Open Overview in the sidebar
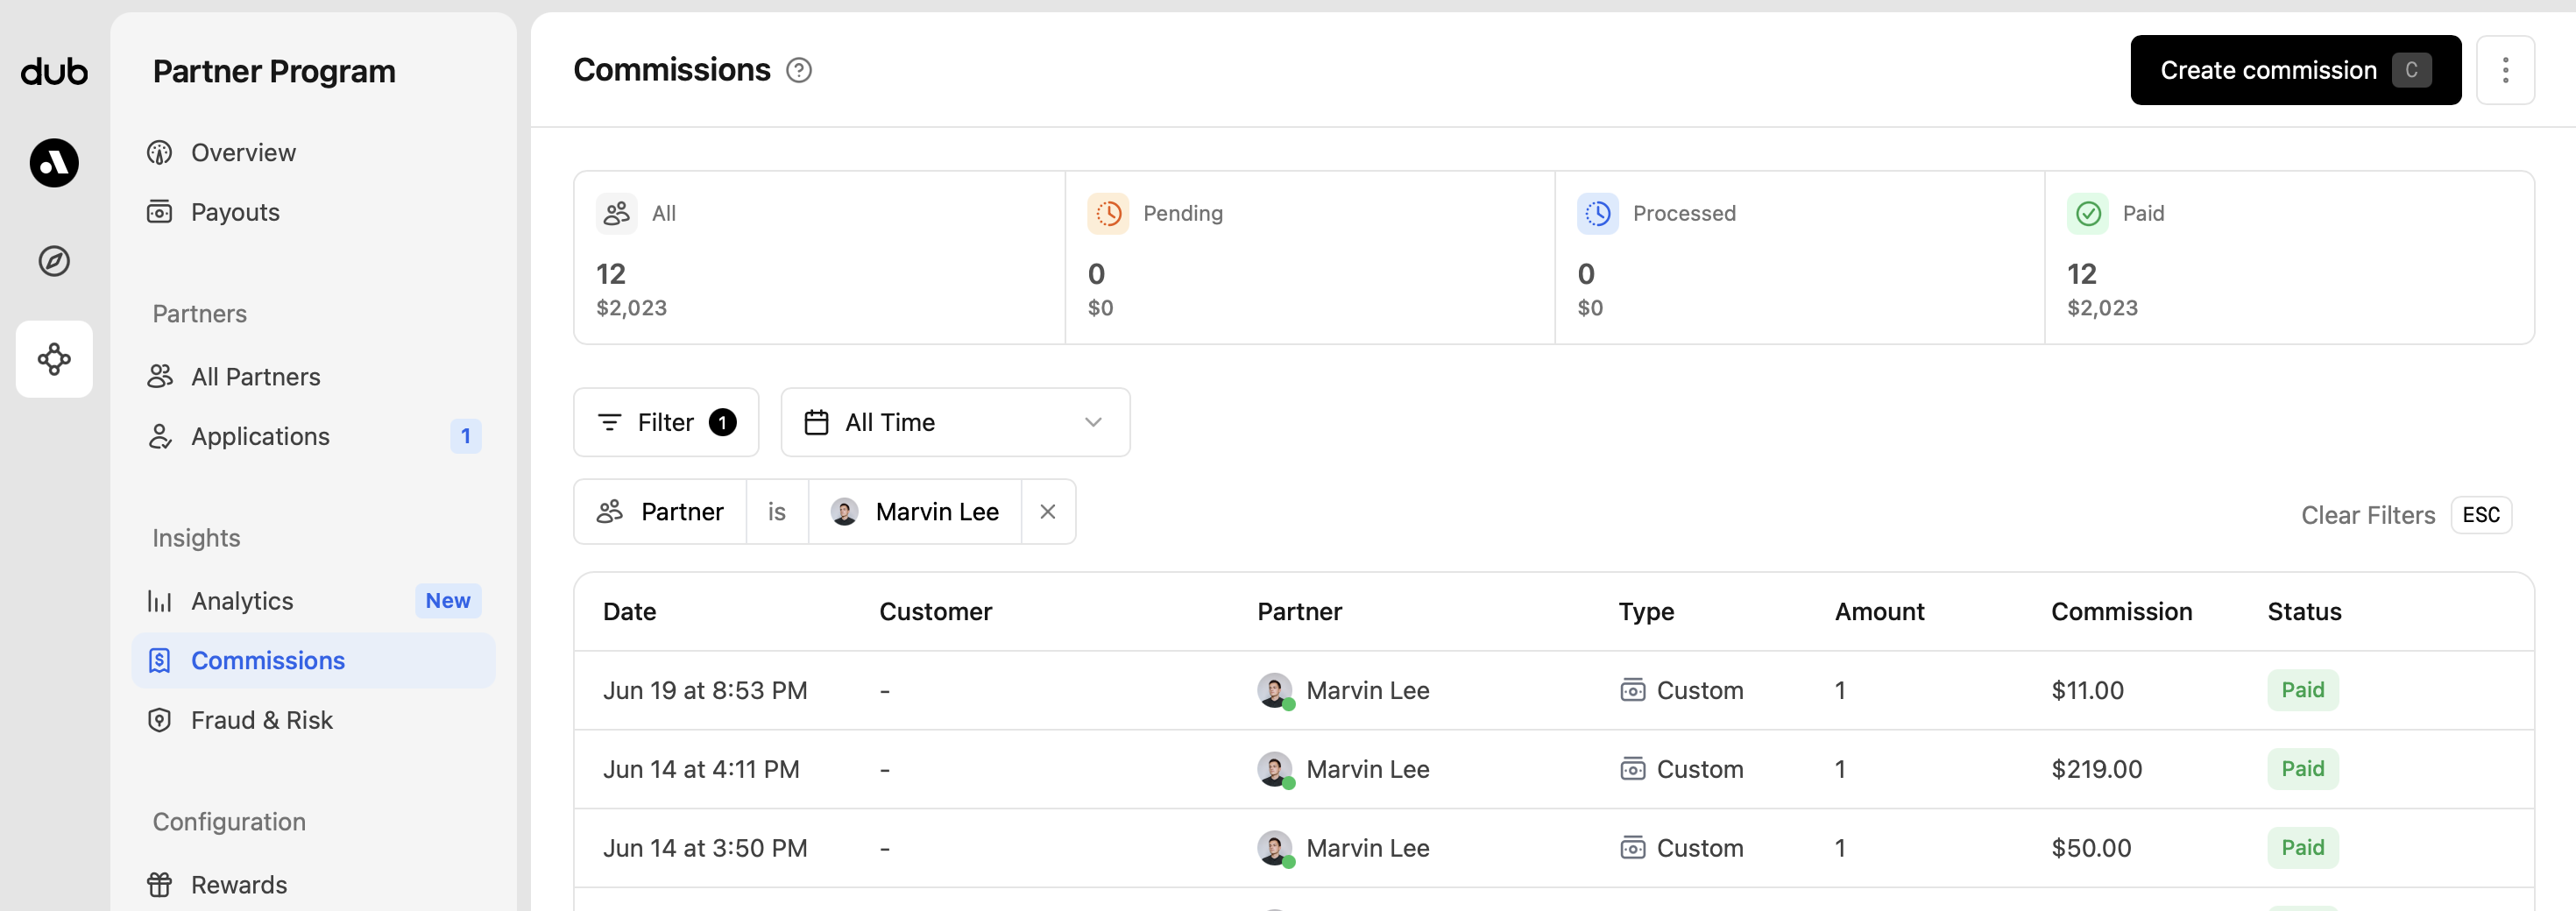The image size is (2576, 911). point(313,152)
